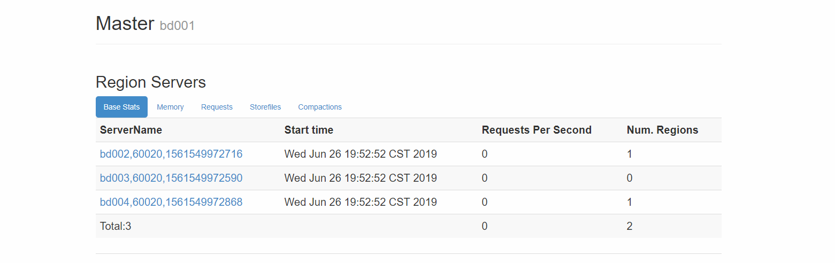Select the Base Stats tab
The width and height of the screenshot is (835, 263).
tap(121, 107)
